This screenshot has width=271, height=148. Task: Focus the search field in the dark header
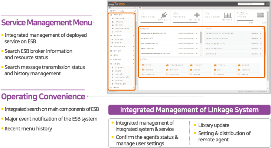click(251, 4)
